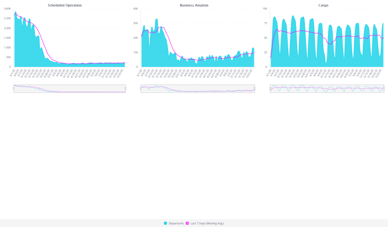Image resolution: width=388 pixels, height=227 pixels.
Task: Click the 'Cargo' chart title
Action: 323,5
